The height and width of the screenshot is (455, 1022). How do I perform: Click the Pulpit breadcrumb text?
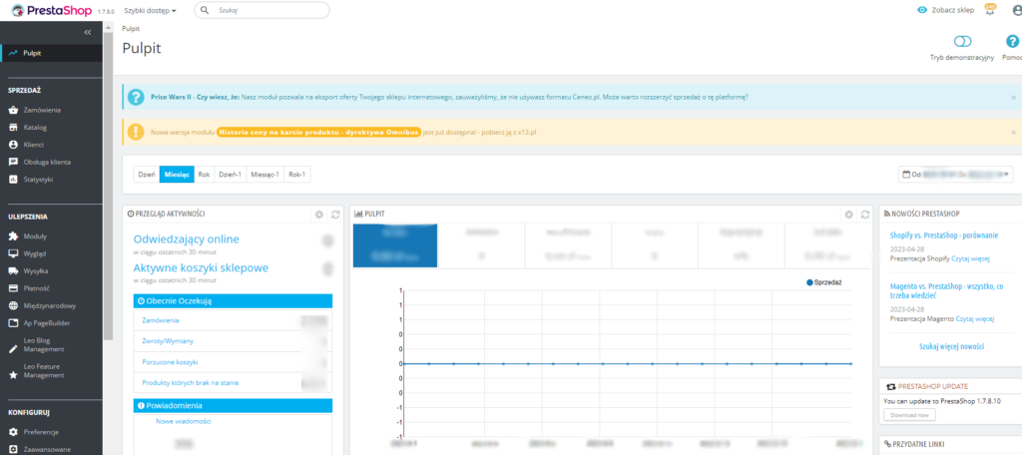131,29
